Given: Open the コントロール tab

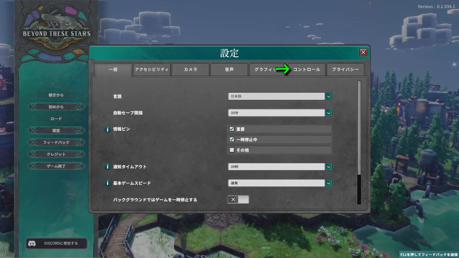Looking at the screenshot, I should tap(306, 70).
